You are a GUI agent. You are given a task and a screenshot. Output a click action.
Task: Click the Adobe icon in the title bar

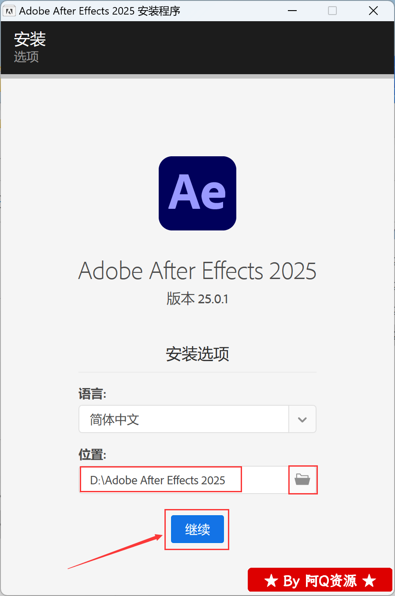(x=8, y=11)
